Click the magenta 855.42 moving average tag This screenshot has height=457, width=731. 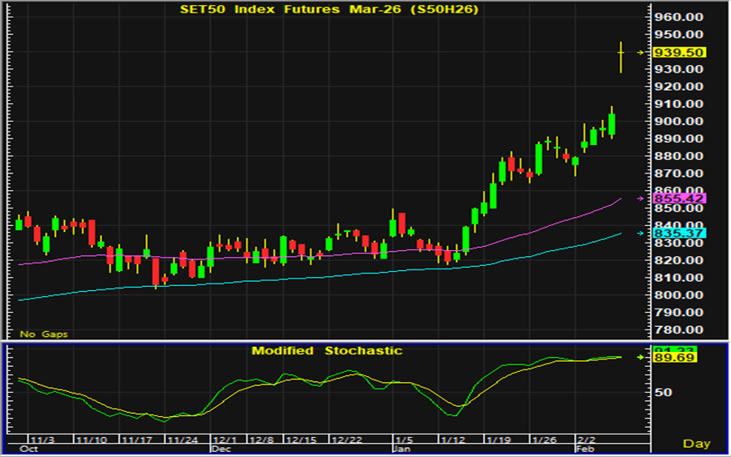tap(679, 198)
